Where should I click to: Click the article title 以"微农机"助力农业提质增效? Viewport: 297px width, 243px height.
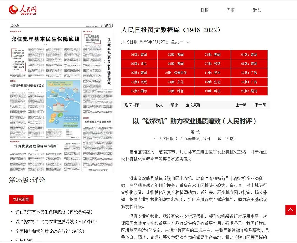coord(194,121)
